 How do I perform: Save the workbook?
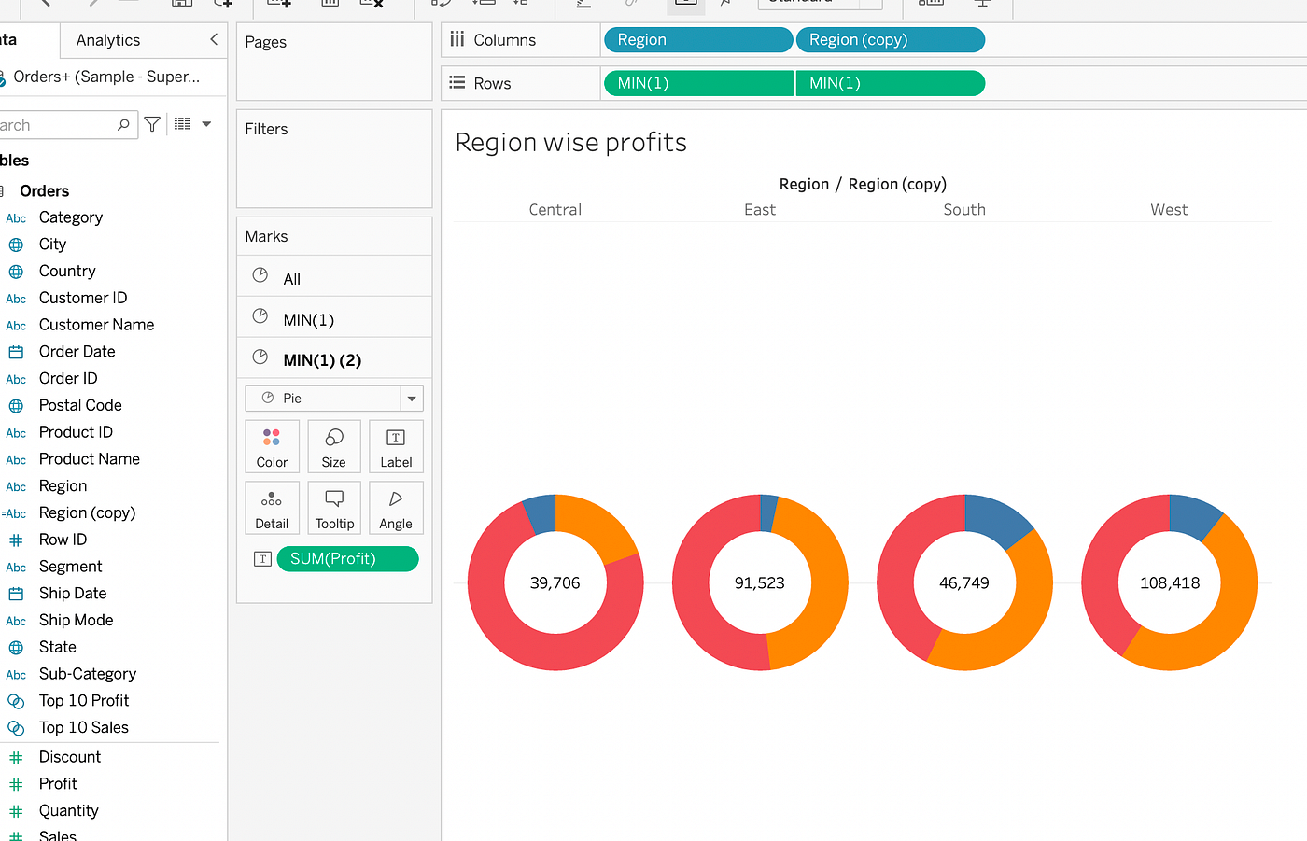click(182, 4)
